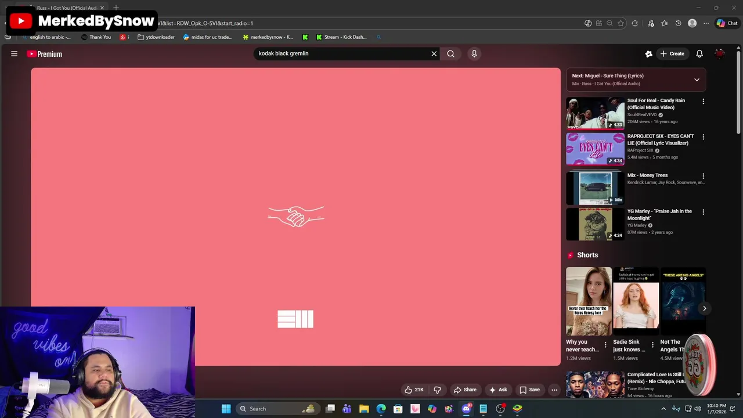Play YG Marley Praise Jah in the Moonlight
Viewport: 743px width, 418px height.
pyautogui.click(x=595, y=224)
